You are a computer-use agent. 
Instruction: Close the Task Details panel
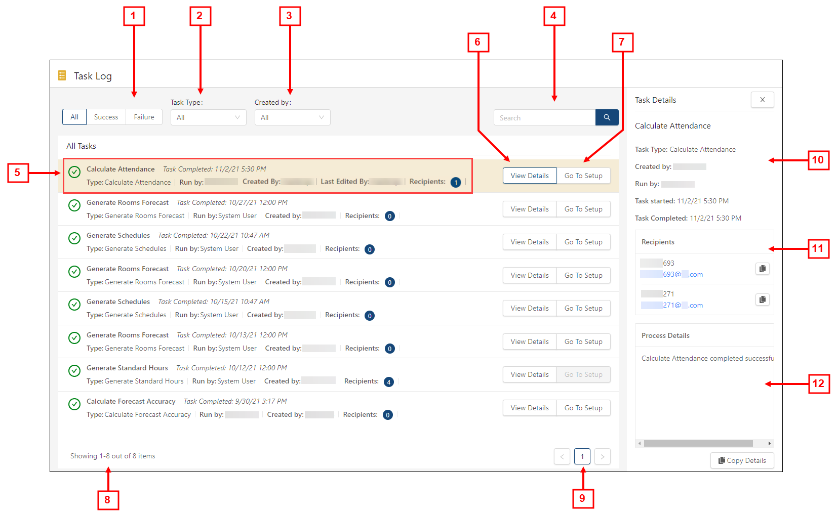(762, 100)
